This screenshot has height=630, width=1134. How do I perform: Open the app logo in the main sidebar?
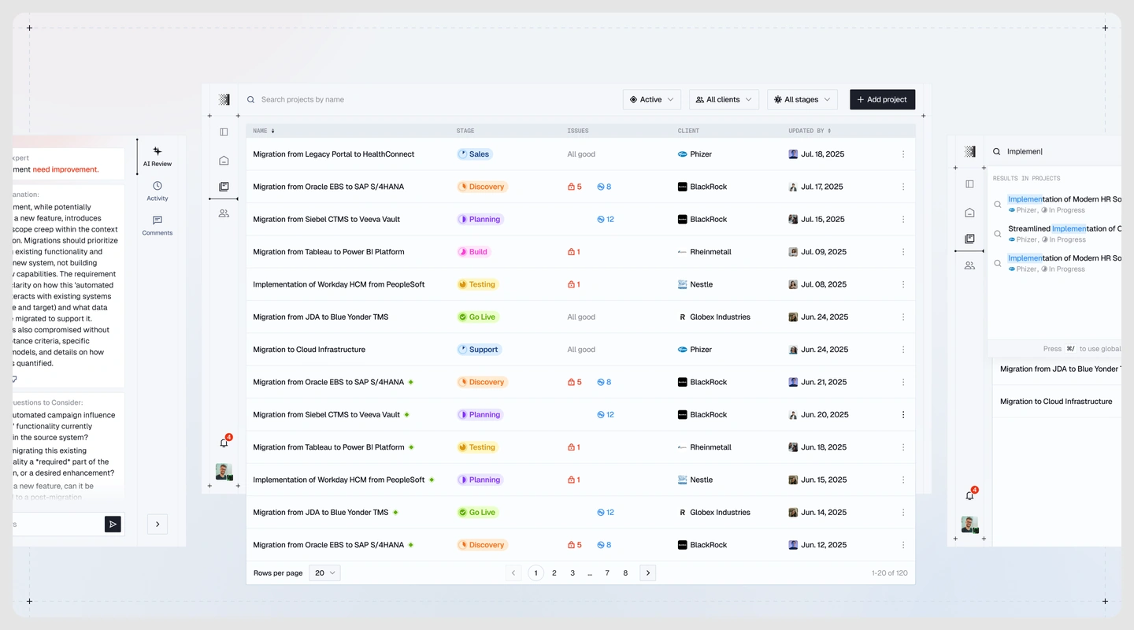coord(224,99)
